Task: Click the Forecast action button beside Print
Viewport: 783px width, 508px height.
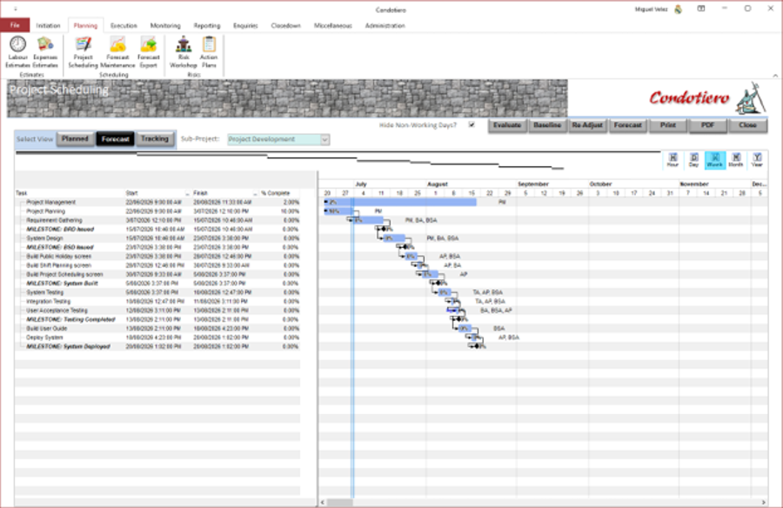Action: (627, 125)
